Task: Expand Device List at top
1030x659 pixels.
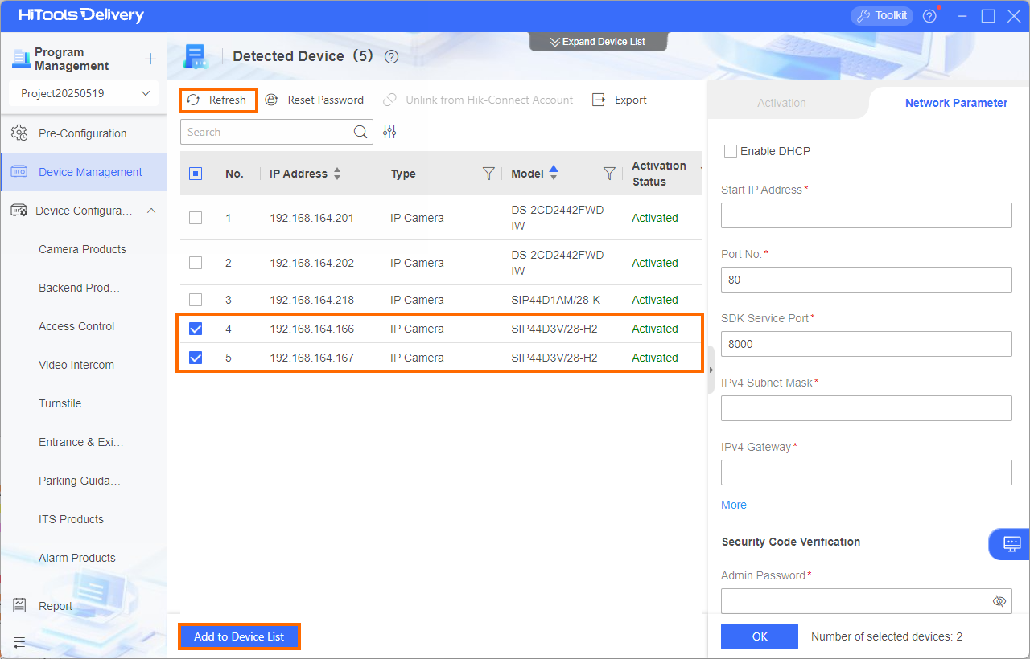Action: tap(598, 42)
